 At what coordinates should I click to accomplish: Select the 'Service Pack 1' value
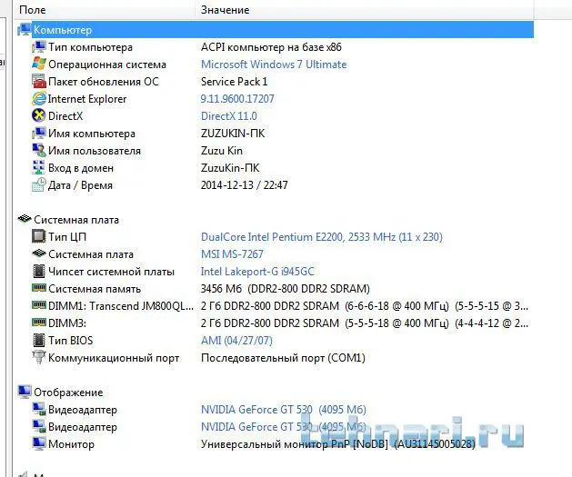pyautogui.click(x=234, y=82)
